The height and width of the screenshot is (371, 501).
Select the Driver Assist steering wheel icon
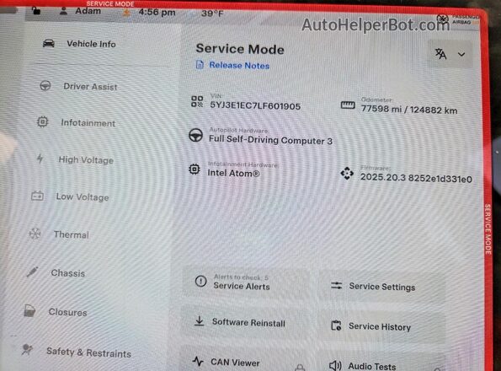[45, 86]
